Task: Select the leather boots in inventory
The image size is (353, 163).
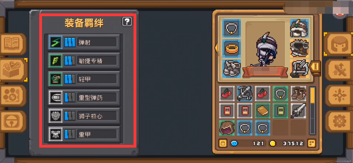Action: point(298,93)
